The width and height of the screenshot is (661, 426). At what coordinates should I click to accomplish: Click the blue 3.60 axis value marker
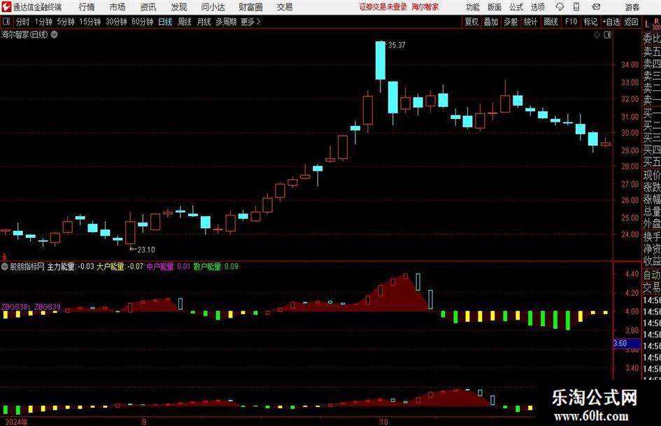point(627,343)
